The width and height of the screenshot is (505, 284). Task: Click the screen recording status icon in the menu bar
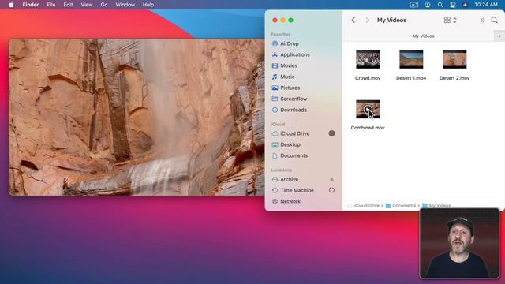click(x=414, y=5)
